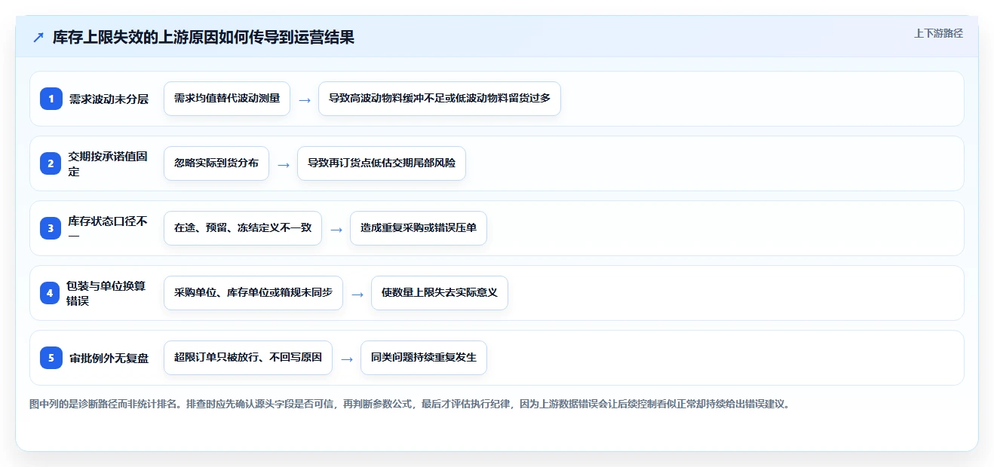Open the 造成重复采购或错误压单 chip
This screenshot has width=994, height=467.
pos(419,228)
